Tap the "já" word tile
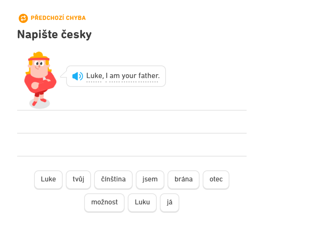The image size is (312, 240). pos(169,202)
